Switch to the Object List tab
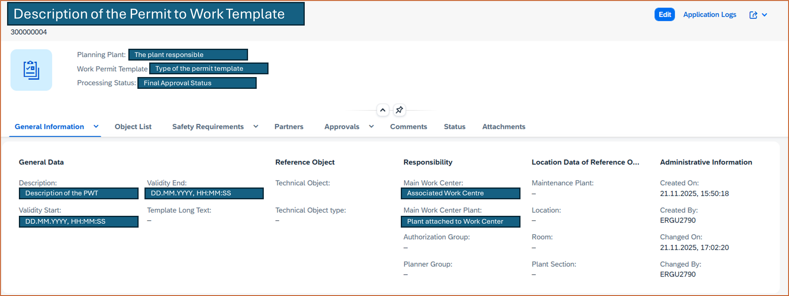Screen dimensions: 789x296 pos(133,127)
